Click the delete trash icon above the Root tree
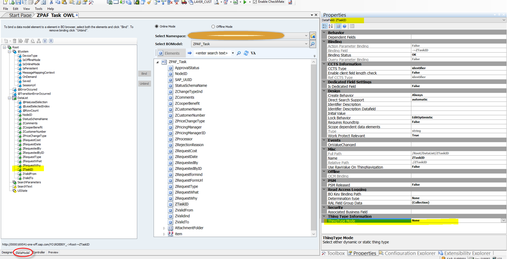509x259 pixels. (x=15, y=41)
